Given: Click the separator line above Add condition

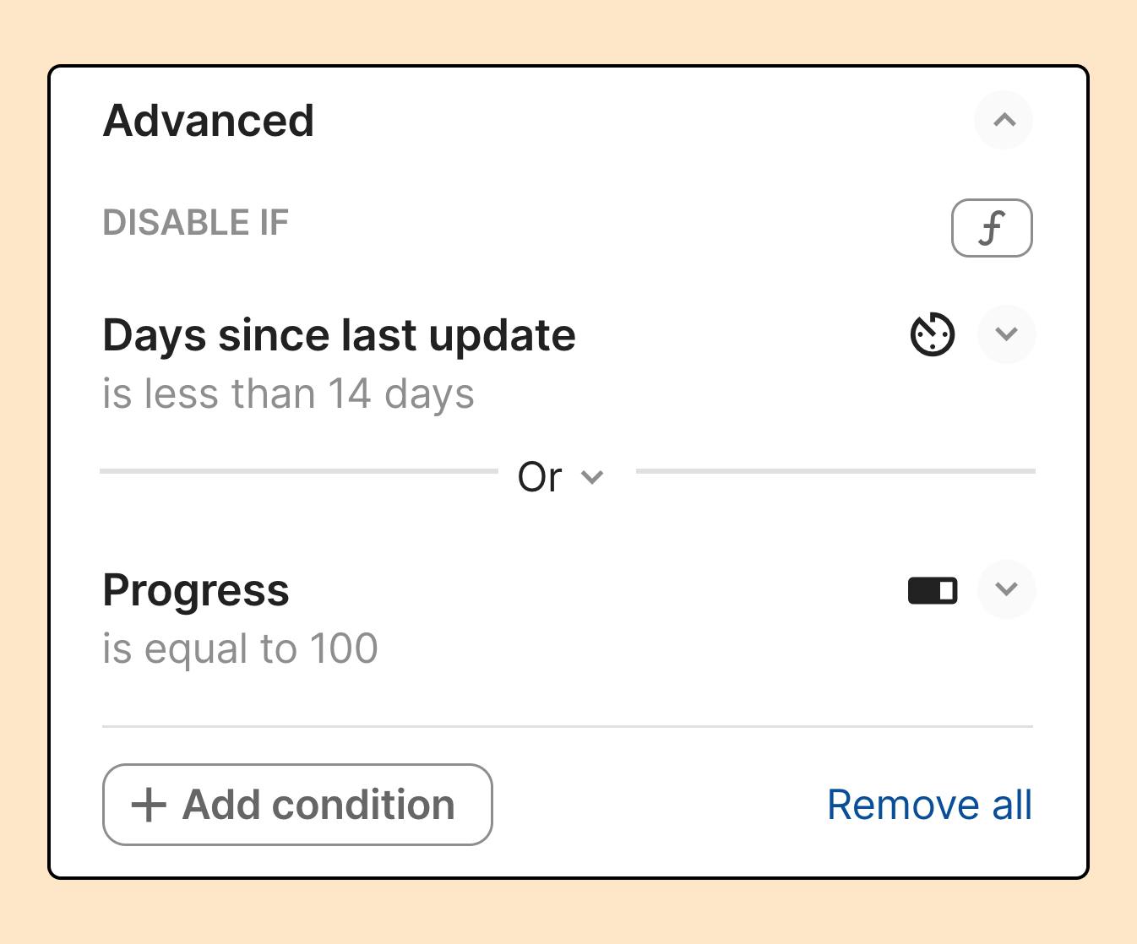Looking at the screenshot, I should [567, 726].
